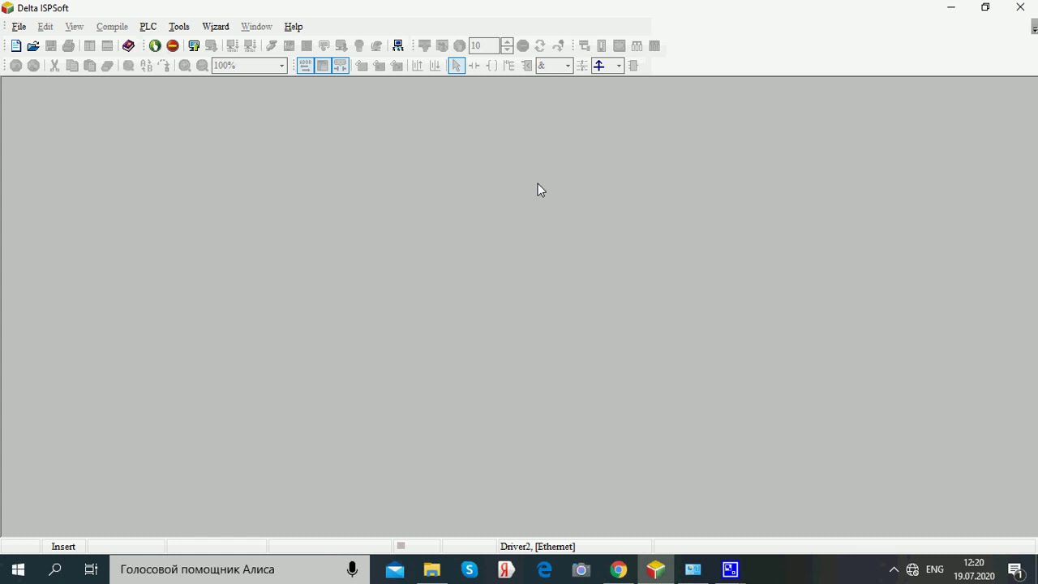
Task: Click the Driver2, [Ethernet] status text
Action: point(538,547)
